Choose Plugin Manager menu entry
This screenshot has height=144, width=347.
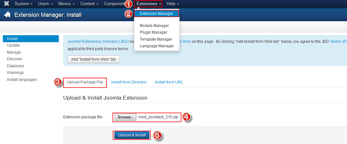coord(153,32)
